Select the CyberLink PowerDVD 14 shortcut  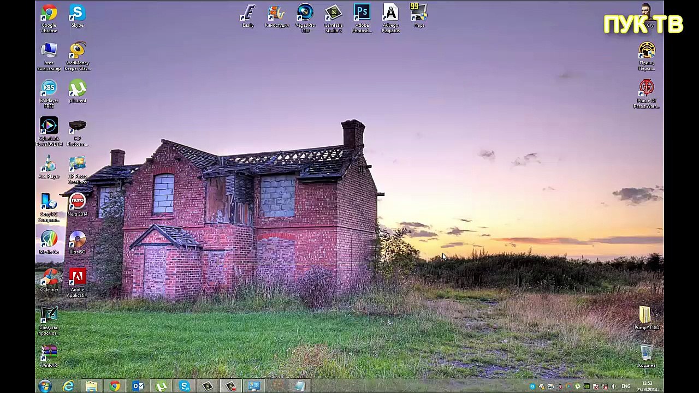(x=49, y=132)
